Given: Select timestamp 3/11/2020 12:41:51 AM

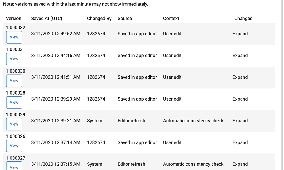Looking at the screenshot, I should (56, 77).
